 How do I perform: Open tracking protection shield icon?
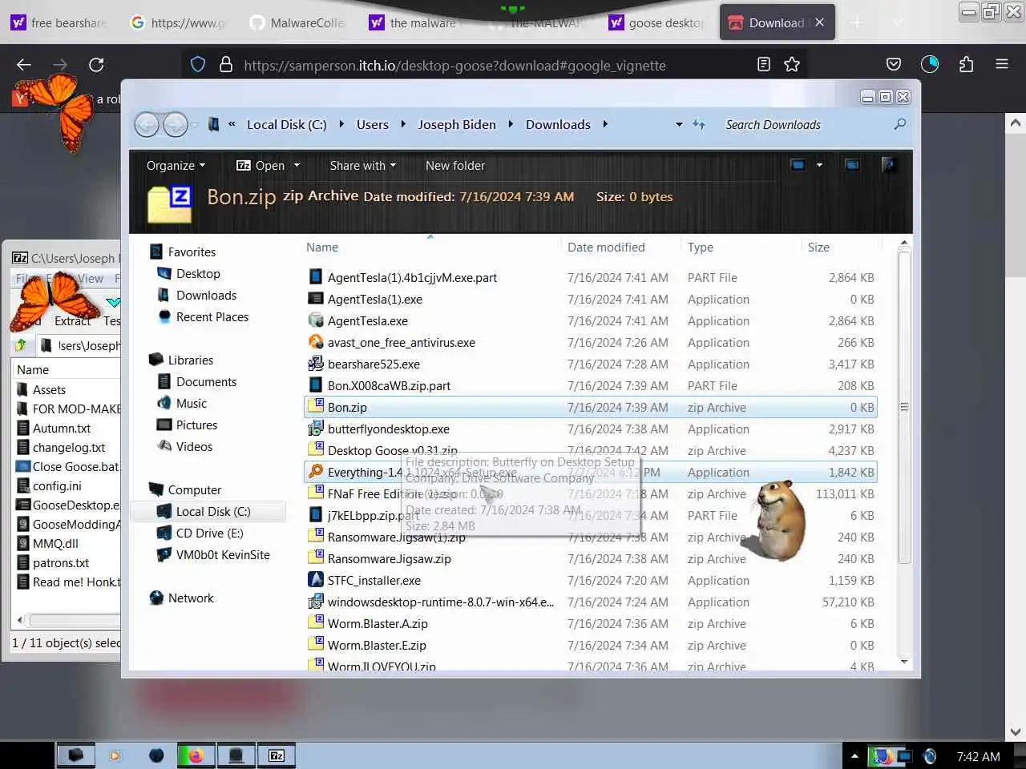click(198, 65)
